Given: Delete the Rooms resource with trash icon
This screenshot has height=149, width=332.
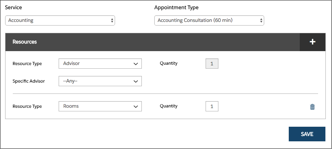Looking at the screenshot, I should click(312, 107).
